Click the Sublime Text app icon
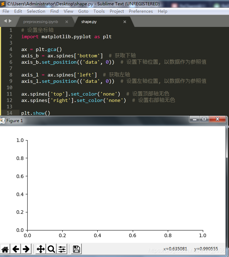The image size is (229, 257). click(3, 4)
